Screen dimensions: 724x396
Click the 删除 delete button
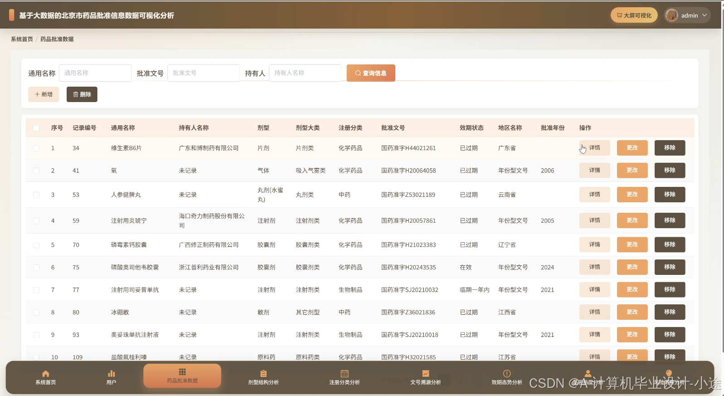click(82, 94)
